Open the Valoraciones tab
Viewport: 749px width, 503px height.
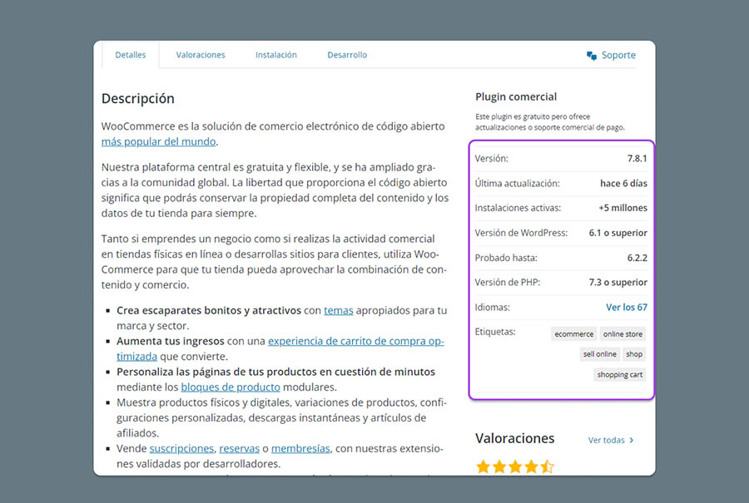[x=201, y=55]
